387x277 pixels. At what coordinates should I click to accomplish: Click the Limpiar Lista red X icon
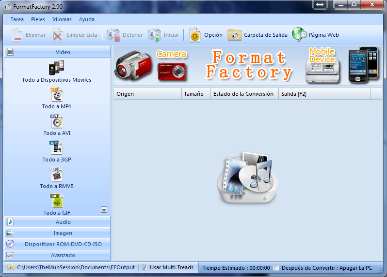click(x=58, y=35)
